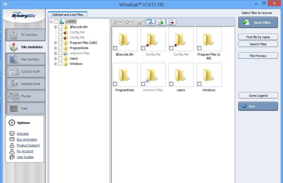Select the ProgramData folder thumbnail

point(125,75)
